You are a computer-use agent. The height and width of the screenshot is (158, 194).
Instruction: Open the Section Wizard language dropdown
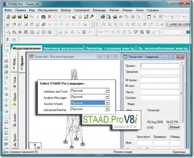coord(107,103)
